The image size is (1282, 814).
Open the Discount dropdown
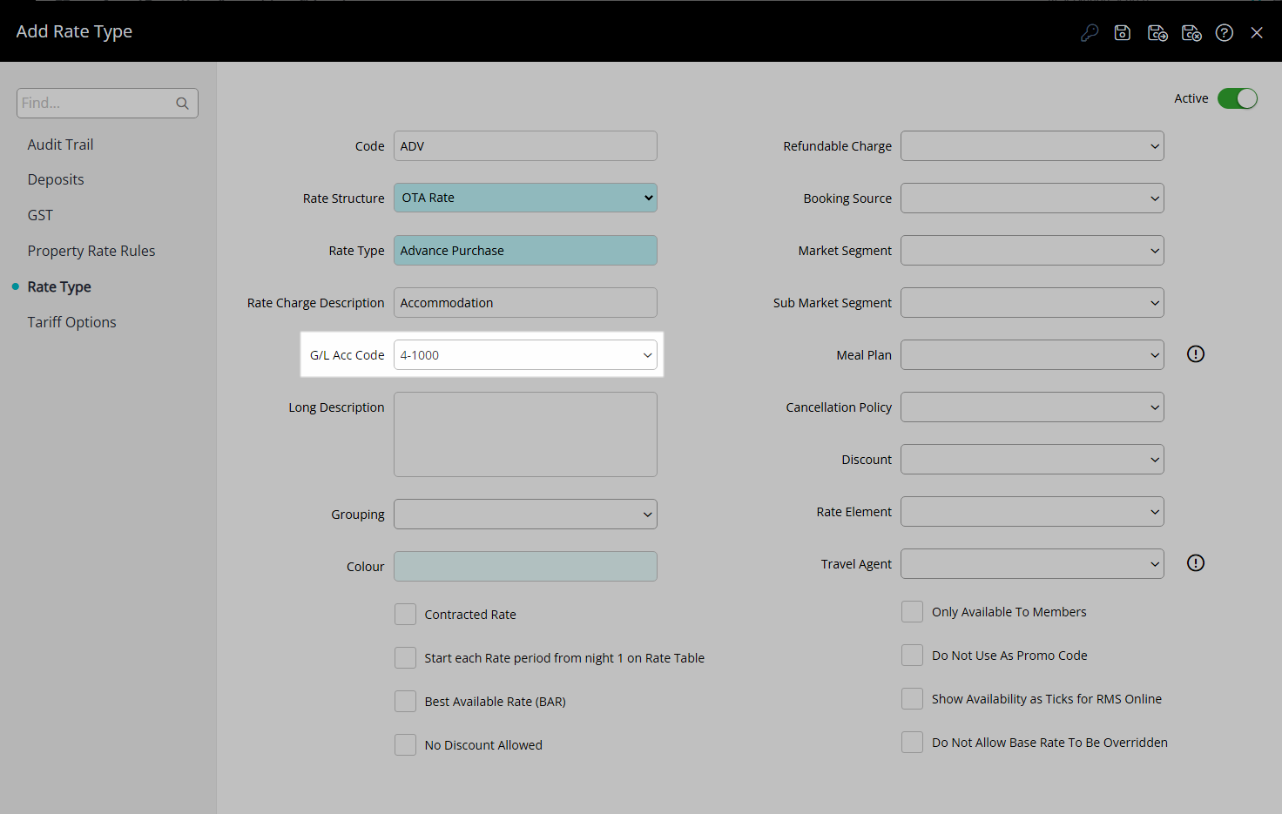point(1032,460)
